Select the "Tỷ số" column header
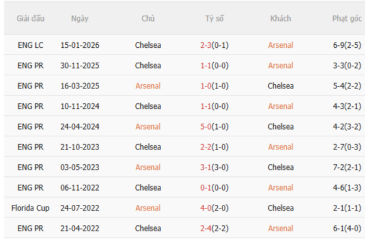The image size is (365, 239). (214, 19)
